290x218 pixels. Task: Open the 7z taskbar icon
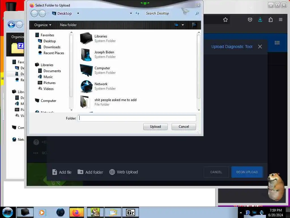(x=130, y=212)
